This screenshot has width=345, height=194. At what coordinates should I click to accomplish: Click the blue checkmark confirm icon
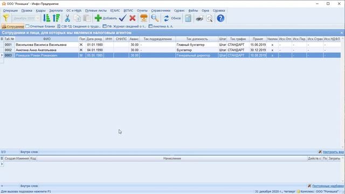click(x=122, y=18)
